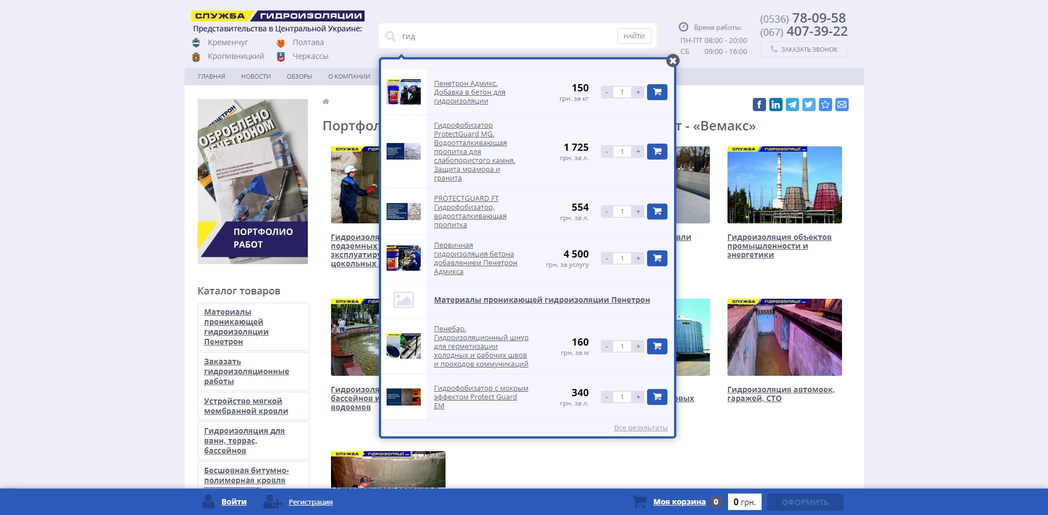Screen dimensions: 1048x515
Task: Open the ОБЗОРЫ menu item
Action: click(x=299, y=76)
